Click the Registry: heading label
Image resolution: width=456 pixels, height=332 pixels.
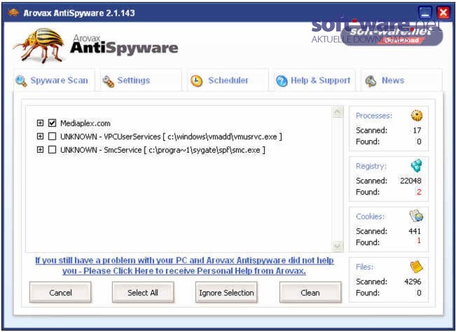click(x=371, y=166)
